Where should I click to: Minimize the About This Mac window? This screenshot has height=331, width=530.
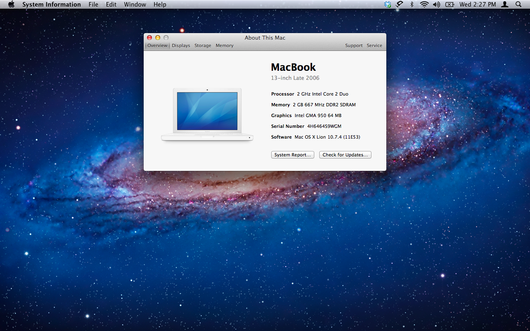click(158, 38)
